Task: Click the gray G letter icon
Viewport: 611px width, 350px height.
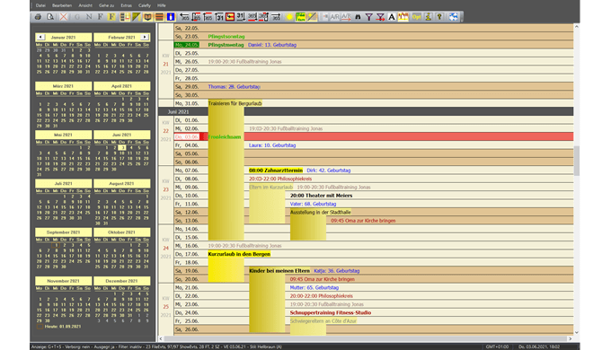Action: pos(77,17)
